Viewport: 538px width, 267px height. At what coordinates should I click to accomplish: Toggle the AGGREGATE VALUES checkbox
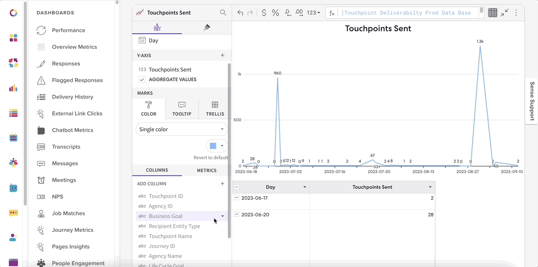point(142,79)
